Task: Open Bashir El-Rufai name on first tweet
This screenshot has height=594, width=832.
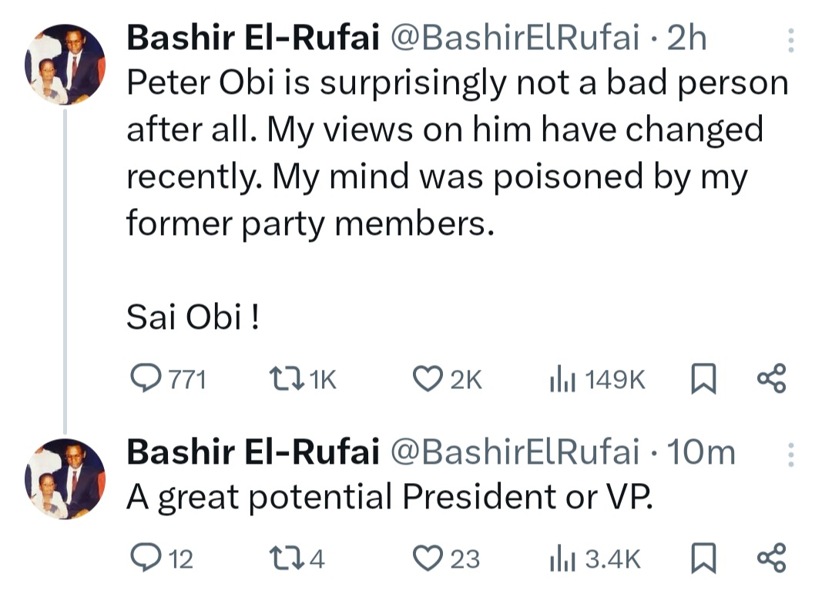Action: (252, 39)
